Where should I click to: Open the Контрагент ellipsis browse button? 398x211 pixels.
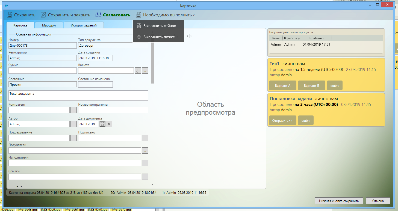(x=73, y=110)
